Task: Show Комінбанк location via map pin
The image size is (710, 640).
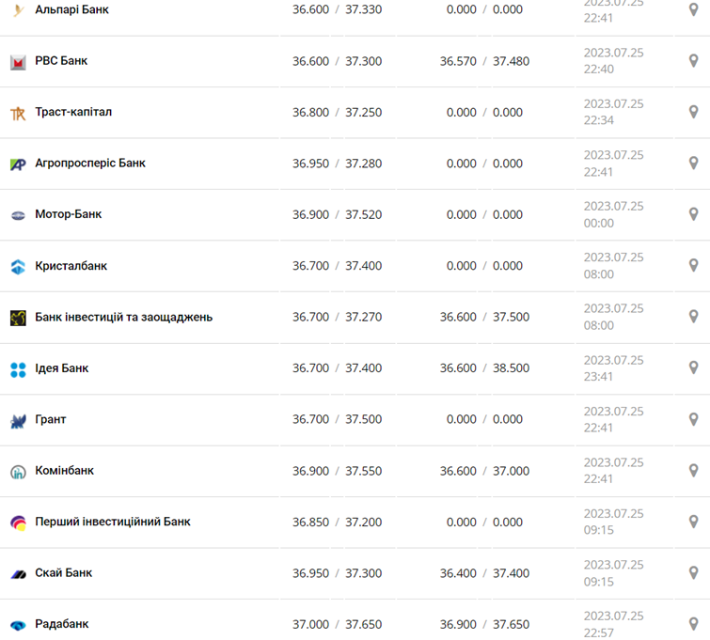Action: click(x=694, y=471)
